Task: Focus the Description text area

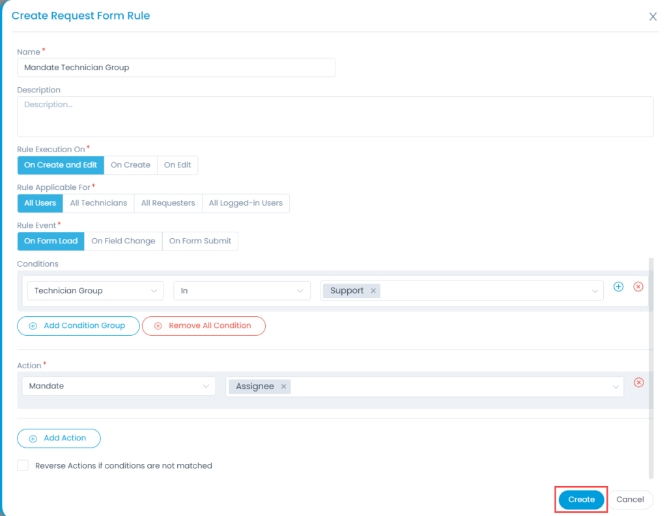Action: [335, 117]
